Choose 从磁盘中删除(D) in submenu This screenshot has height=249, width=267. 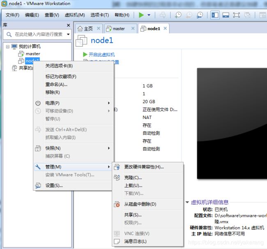[148, 204]
